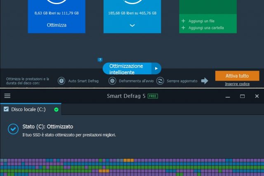The height and width of the screenshot is (176, 264).
Task: Click the text 185,68 GB liberi su 465,76 GB
Action: coord(132,13)
